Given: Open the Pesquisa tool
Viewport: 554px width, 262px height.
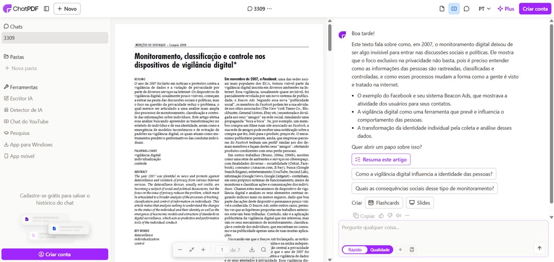Looking at the screenshot, I should click(x=16, y=133).
